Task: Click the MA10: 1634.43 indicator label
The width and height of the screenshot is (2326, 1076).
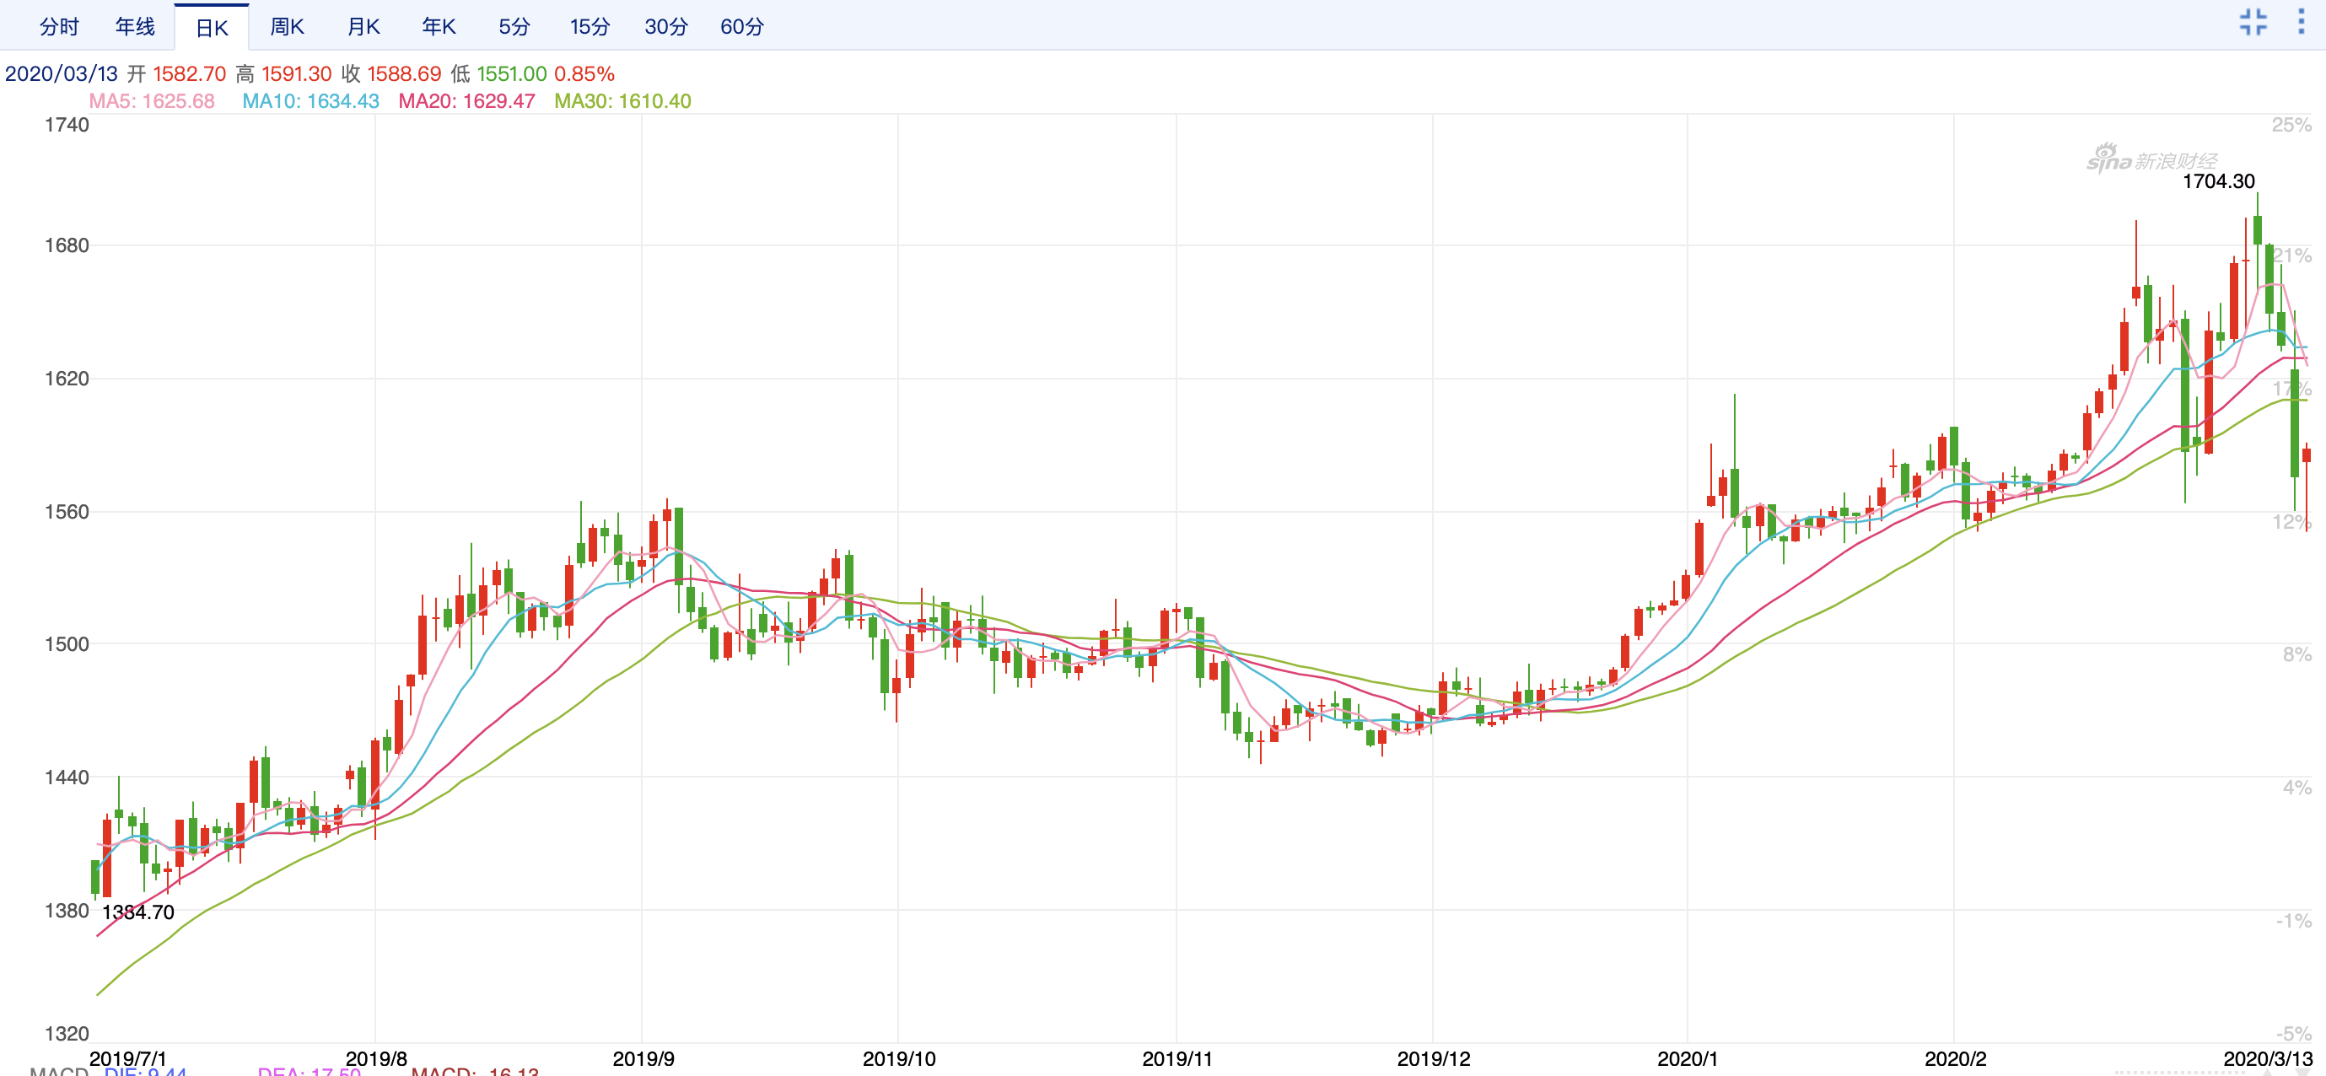Action: 310,101
